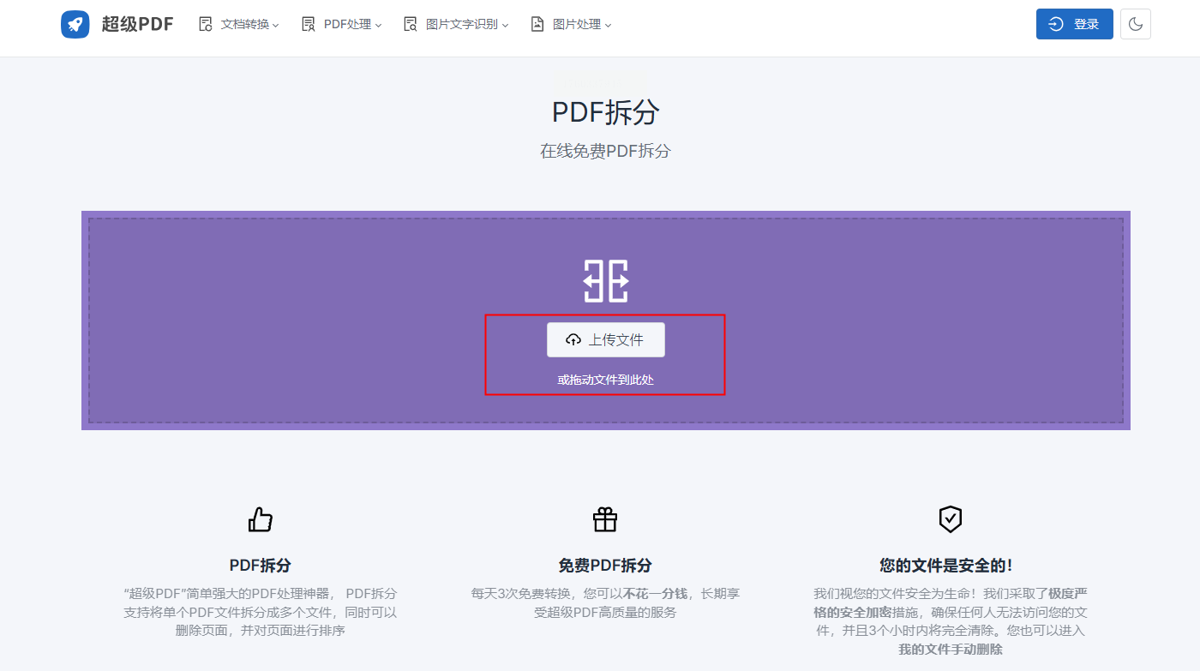Image resolution: width=1200 pixels, height=671 pixels.
Task: Click the bold PDF拆分 feature heading
Action: click(x=261, y=566)
